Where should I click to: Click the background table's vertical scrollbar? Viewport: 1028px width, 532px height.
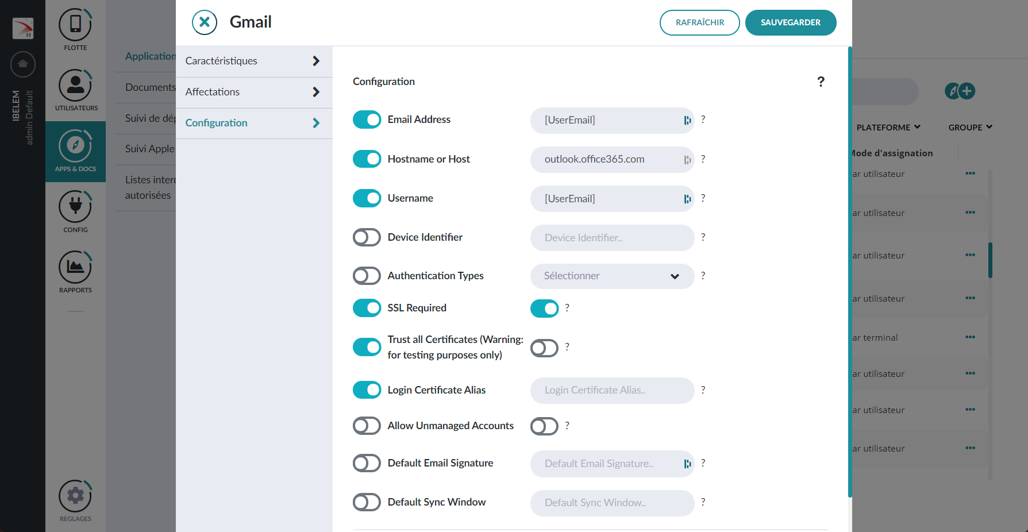pos(990,260)
